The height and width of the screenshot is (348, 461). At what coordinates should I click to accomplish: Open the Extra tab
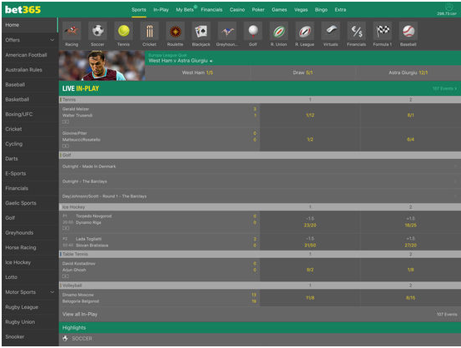340,10
